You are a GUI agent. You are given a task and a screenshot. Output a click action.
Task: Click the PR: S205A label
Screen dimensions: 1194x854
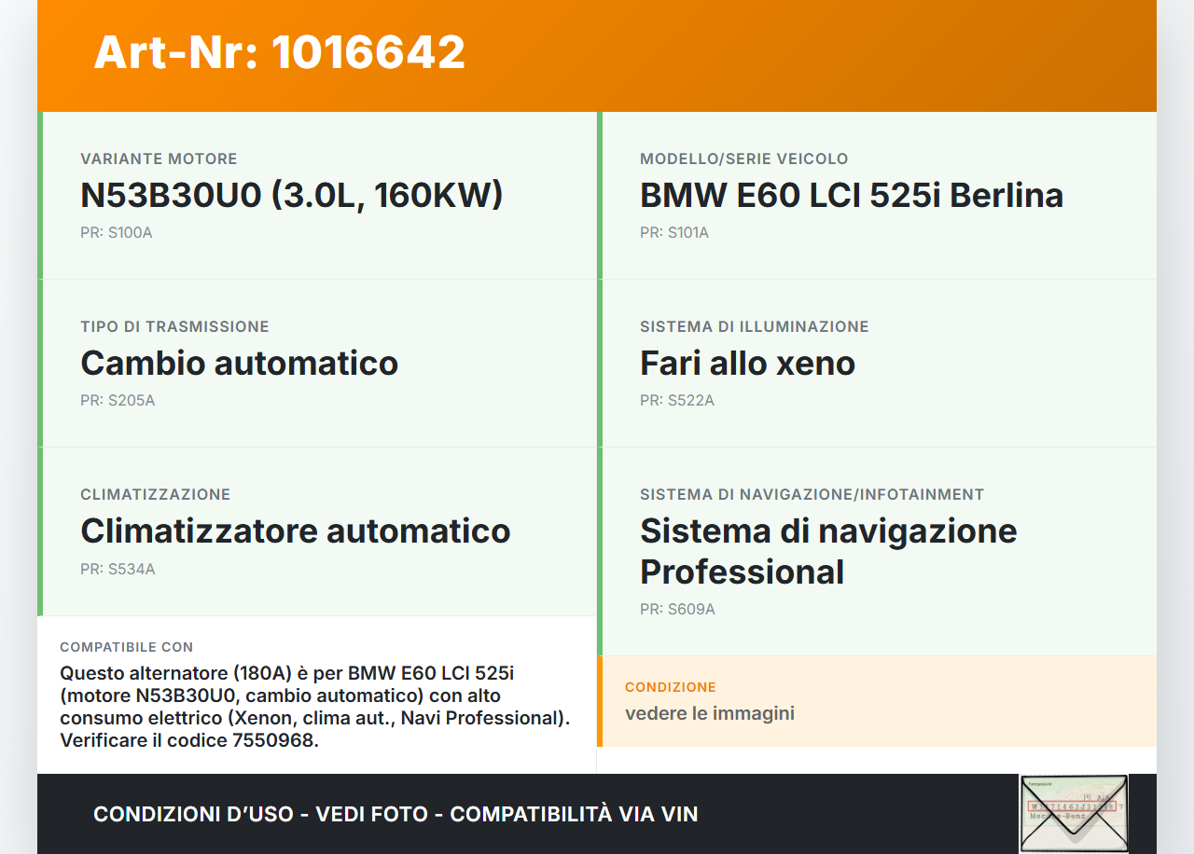pyautogui.click(x=118, y=400)
